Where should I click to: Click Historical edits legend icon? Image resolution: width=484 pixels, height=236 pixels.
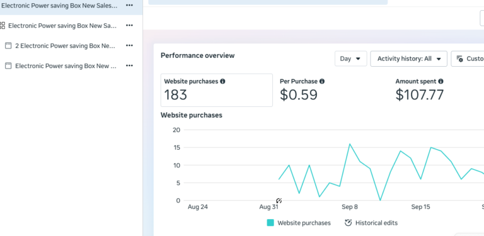point(348,223)
